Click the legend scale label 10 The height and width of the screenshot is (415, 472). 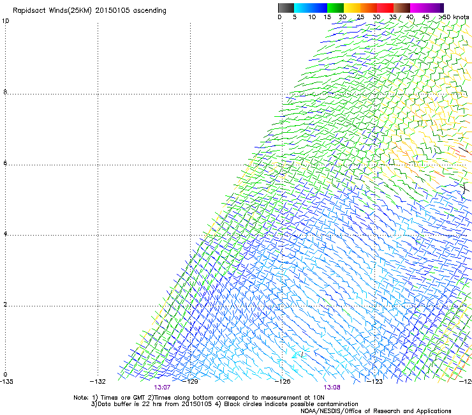tap(312, 17)
